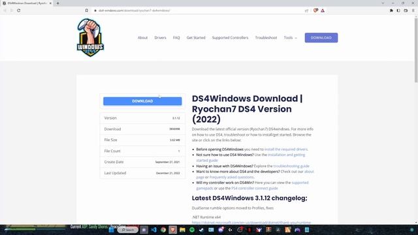Image resolution: width=418 pixels, height=235 pixels.
Task: Open the 'PS4 controller connect guide' link
Action: pos(255,188)
